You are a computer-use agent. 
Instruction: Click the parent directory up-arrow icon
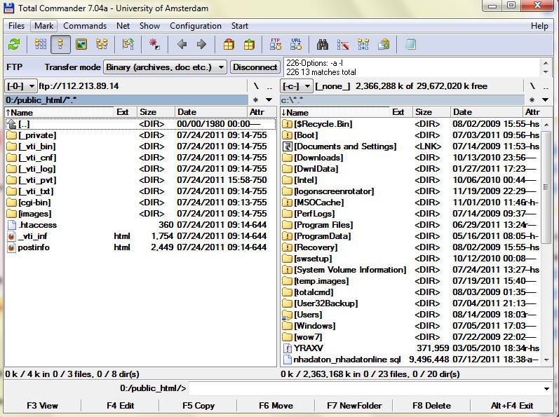12,124
